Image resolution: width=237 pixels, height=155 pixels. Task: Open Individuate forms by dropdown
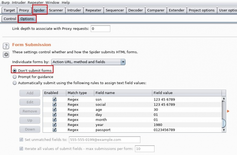coord(88,62)
